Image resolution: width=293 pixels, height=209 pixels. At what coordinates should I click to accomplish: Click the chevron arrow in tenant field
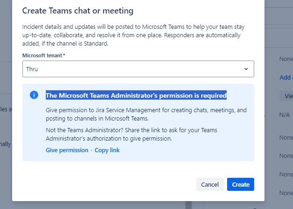(246, 69)
